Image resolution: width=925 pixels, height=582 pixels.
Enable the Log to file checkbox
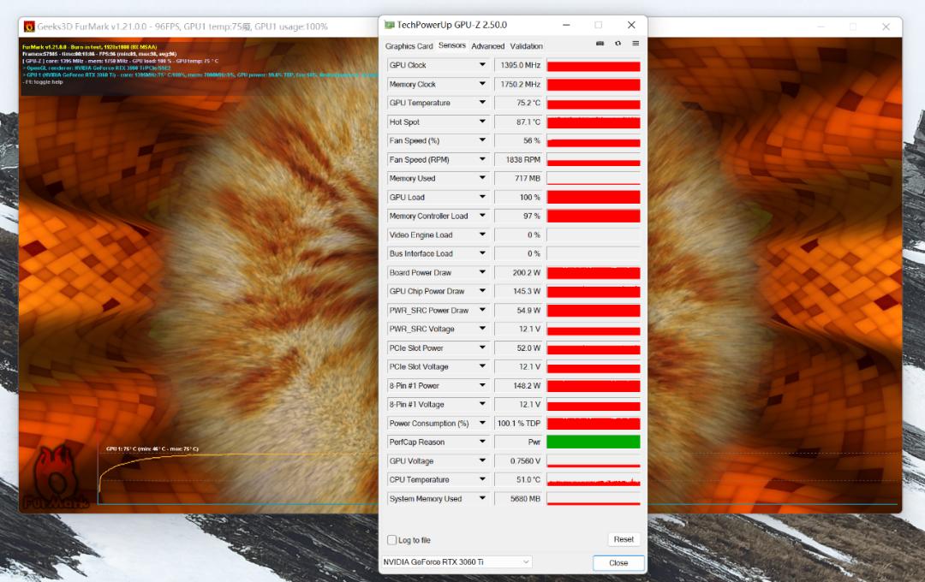pos(392,539)
